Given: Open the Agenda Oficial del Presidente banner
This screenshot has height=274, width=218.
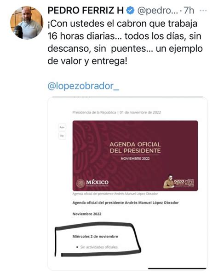Looking at the screenshot, I should (x=135, y=156).
